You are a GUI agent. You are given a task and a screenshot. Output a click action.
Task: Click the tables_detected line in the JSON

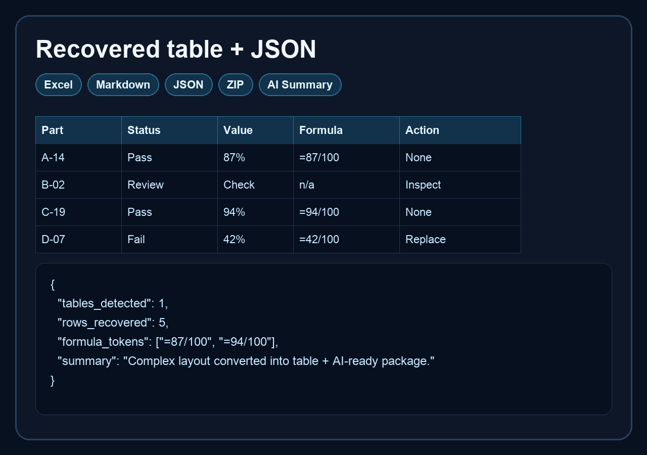112,303
